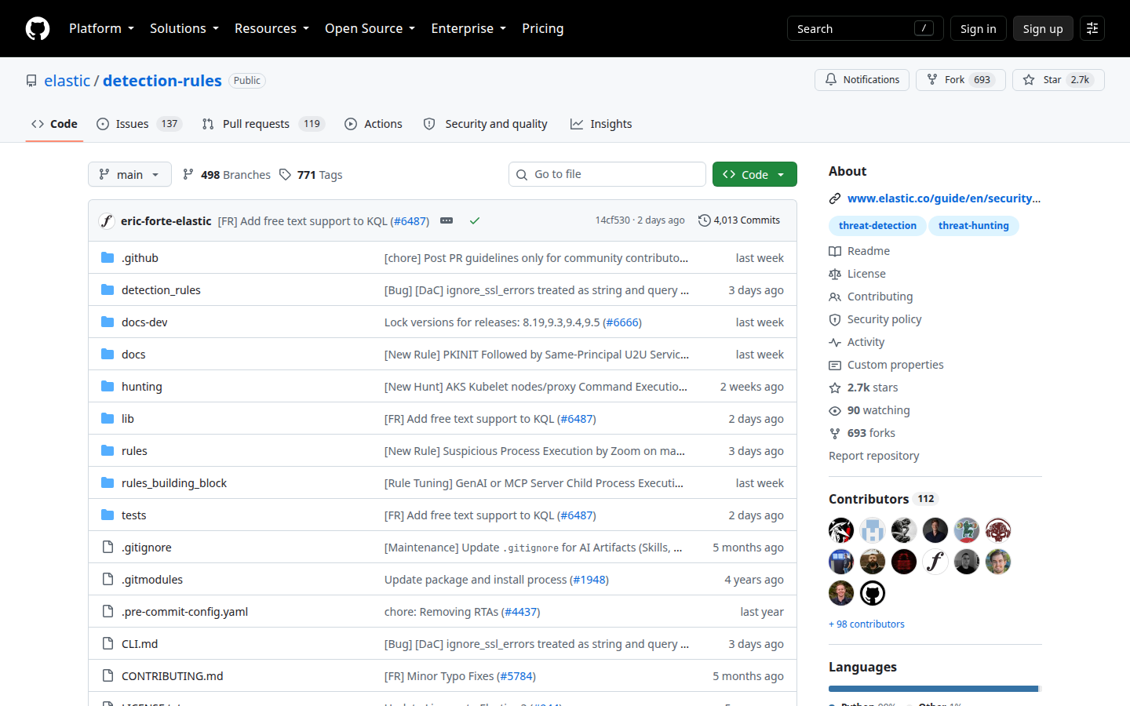Open the 4,013 Commits history link
Screen dimensions: 1130x706
(739, 220)
